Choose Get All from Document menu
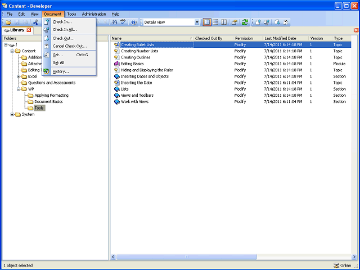This screenshot has width=360, height=270. pos(69,62)
